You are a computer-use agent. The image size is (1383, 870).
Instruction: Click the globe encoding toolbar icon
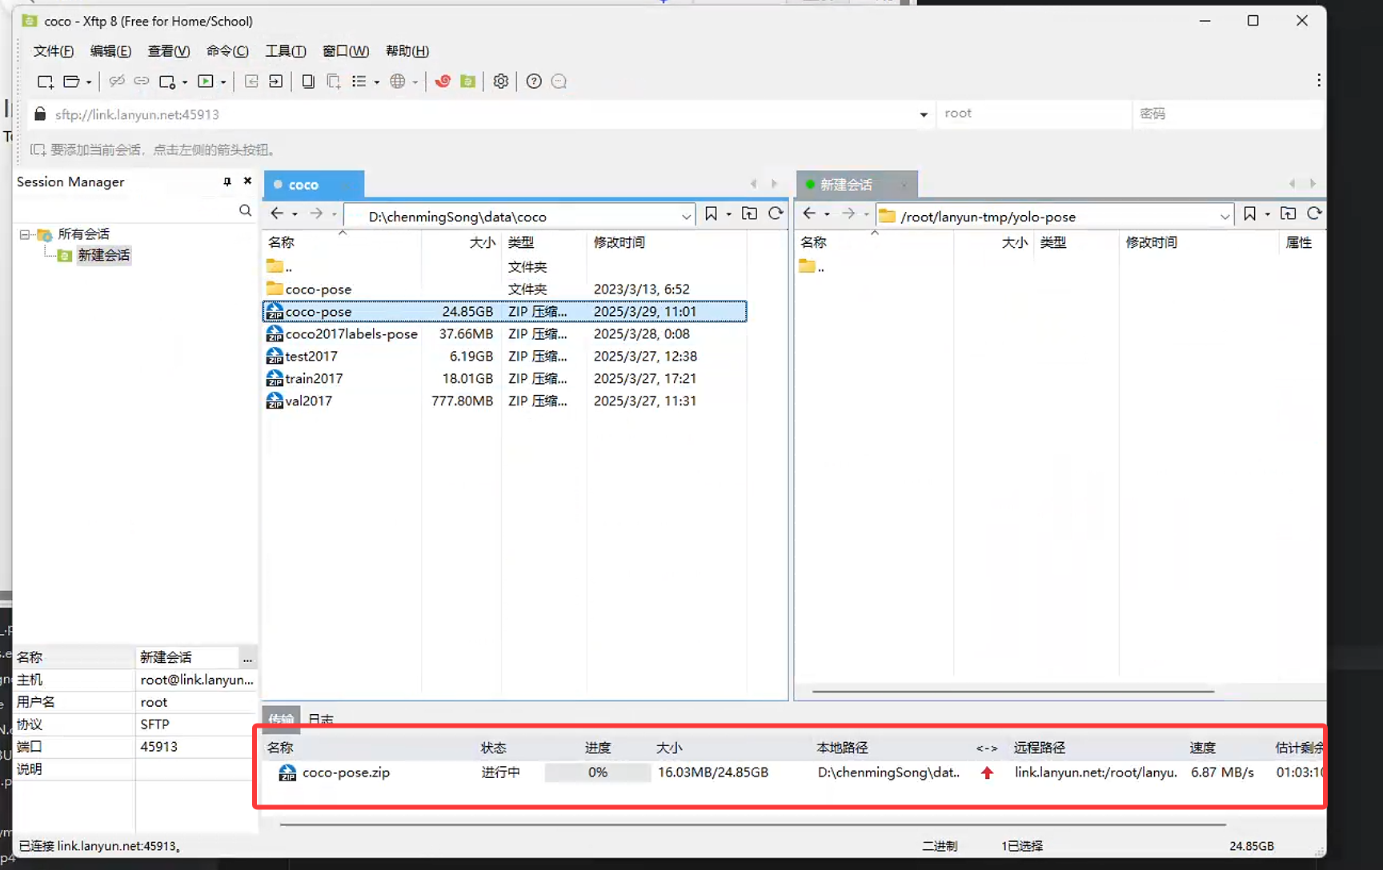[398, 82]
